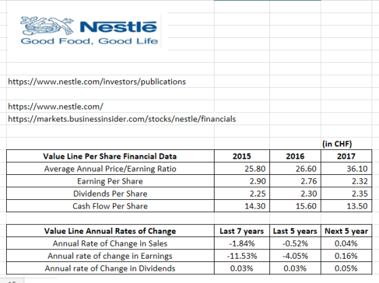
Task: Select the 0.04% sales change cell
Action: [x=346, y=243]
